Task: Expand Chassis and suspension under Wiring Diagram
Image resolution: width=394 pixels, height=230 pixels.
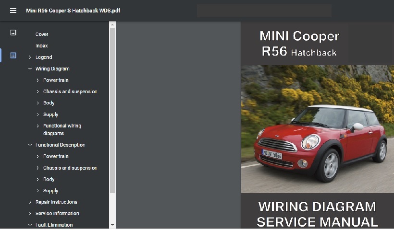Action: coord(37,92)
